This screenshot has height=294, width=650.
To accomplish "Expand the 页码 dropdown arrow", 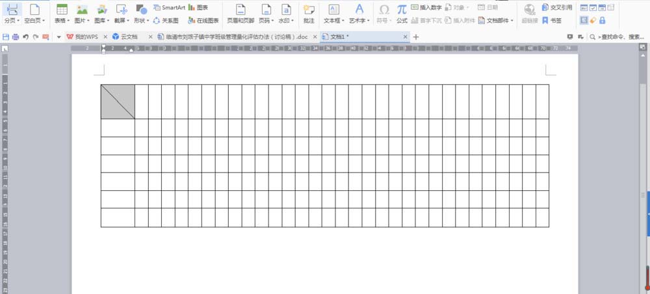I will 272,21.
